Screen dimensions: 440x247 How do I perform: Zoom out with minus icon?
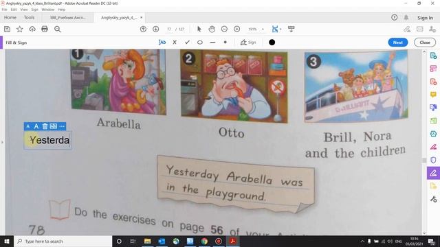[224, 29]
